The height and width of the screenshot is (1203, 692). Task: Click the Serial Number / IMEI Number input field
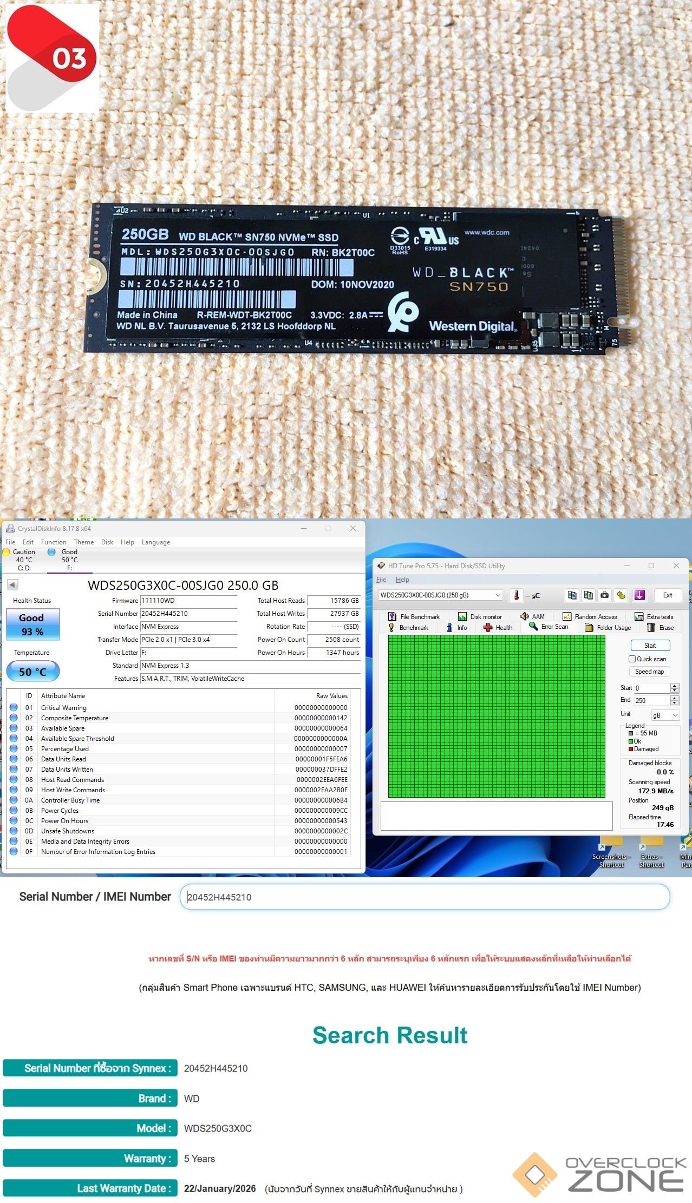425,897
